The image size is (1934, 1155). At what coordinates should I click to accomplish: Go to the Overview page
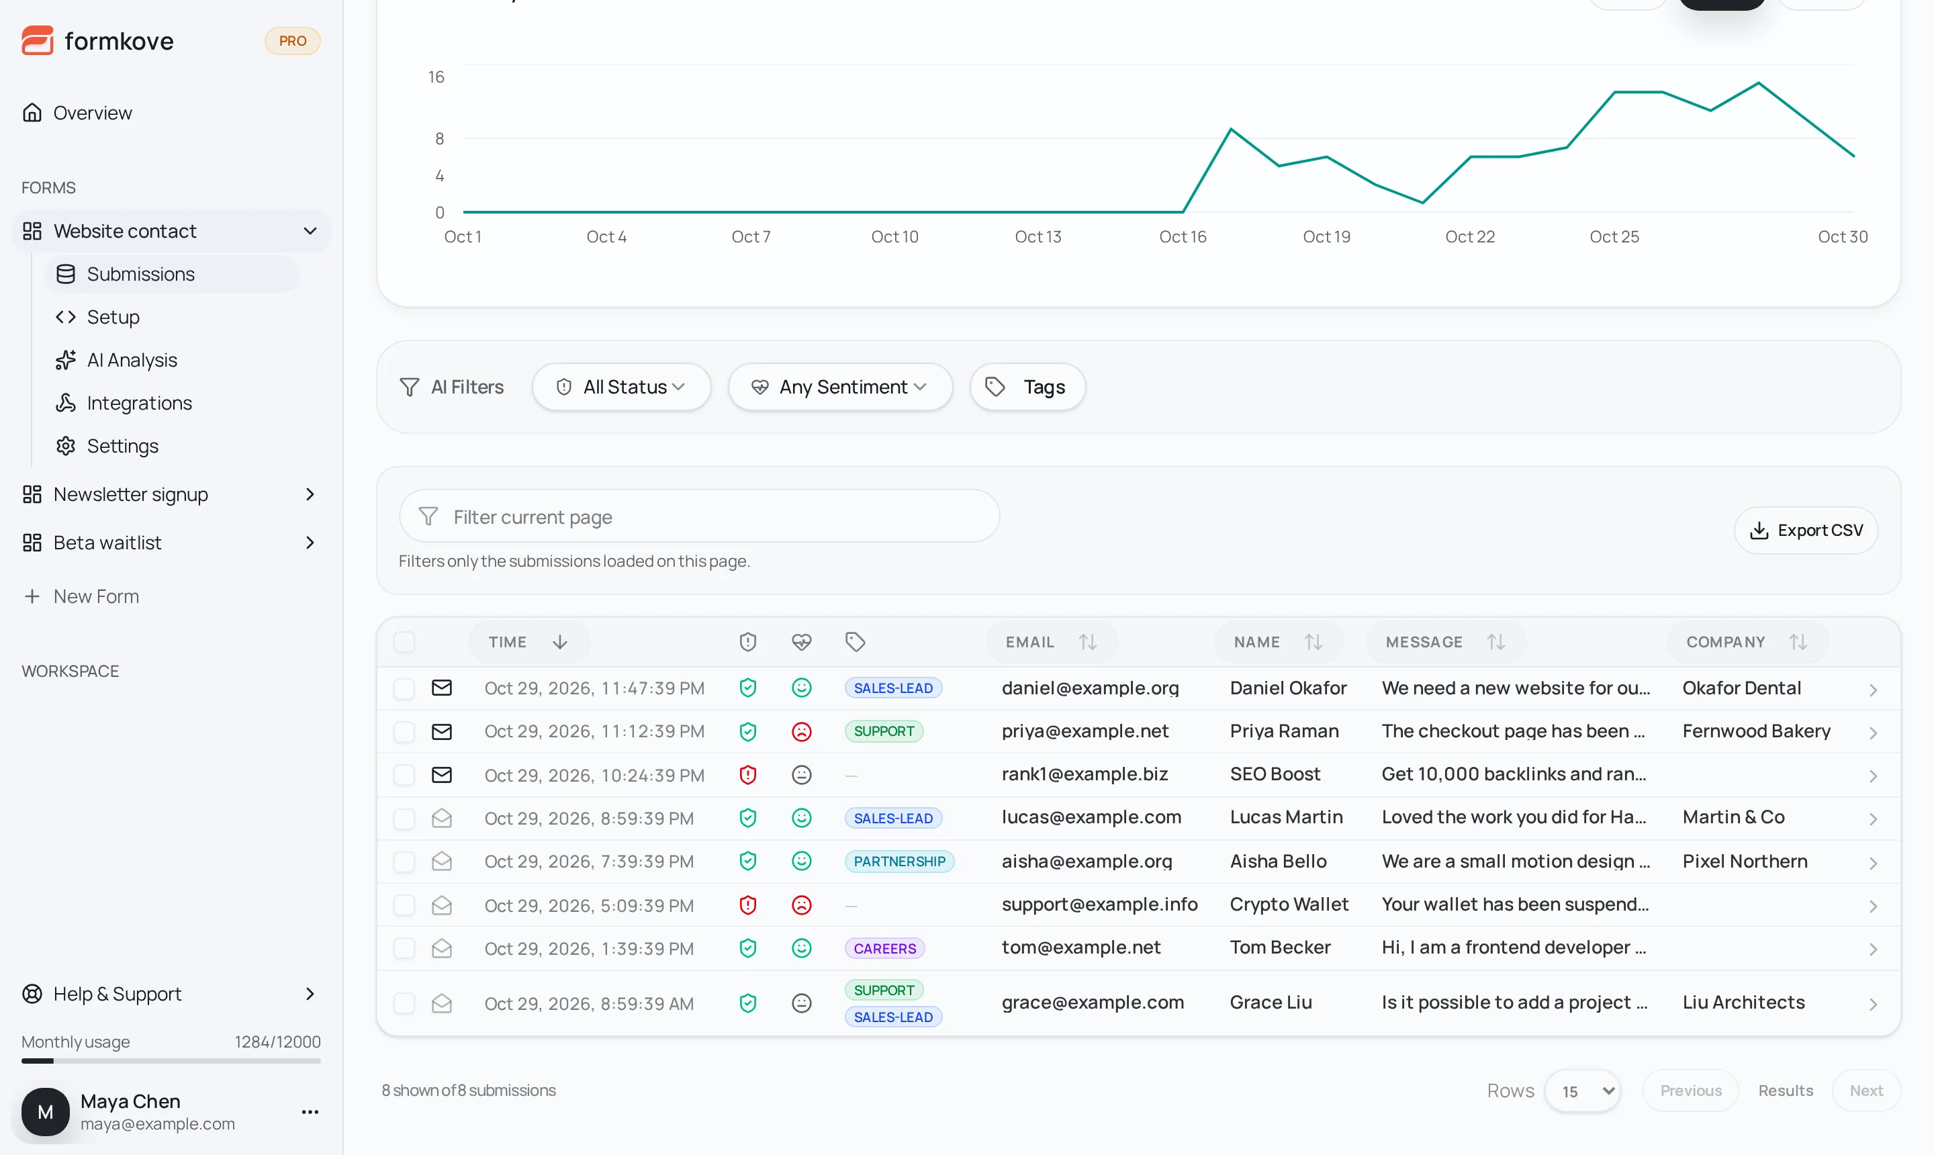tap(171, 113)
